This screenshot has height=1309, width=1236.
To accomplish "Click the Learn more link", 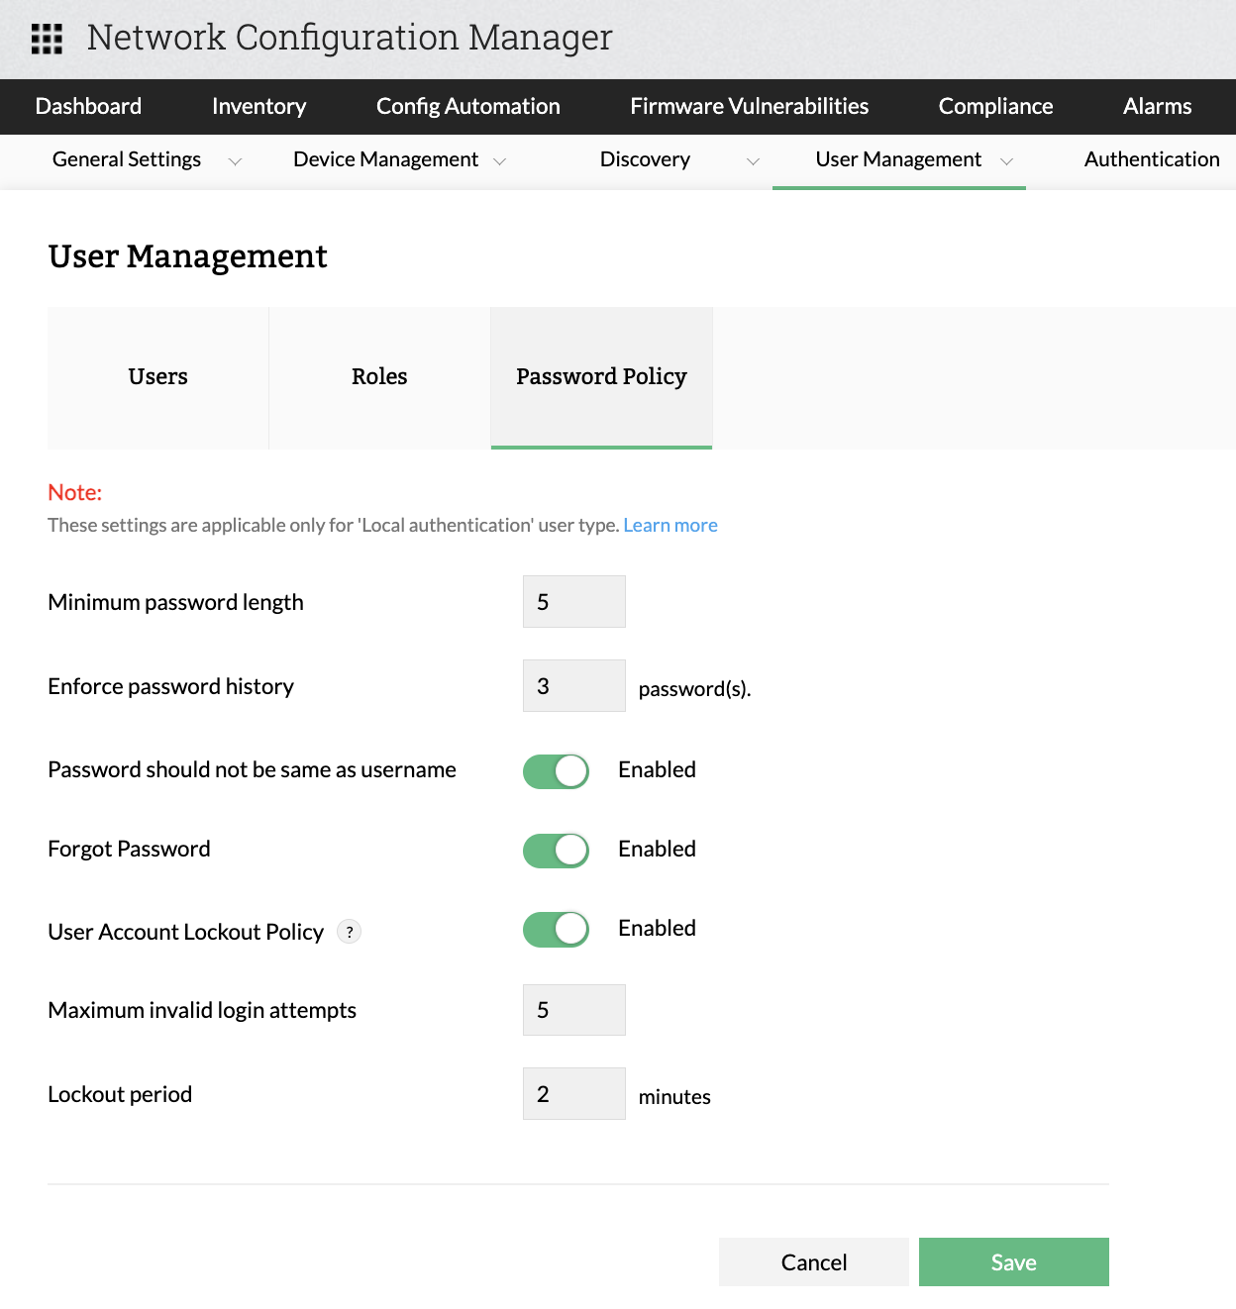I will 670,525.
